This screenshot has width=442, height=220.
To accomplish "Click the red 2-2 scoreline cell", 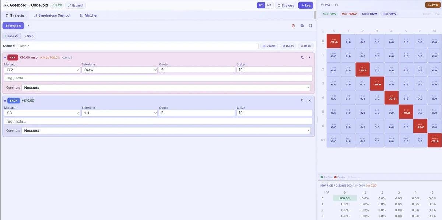I will pyautogui.click(x=362, y=70).
